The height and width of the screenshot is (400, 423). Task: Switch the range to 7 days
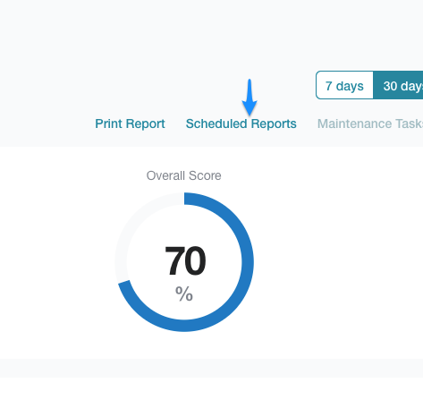tap(344, 86)
